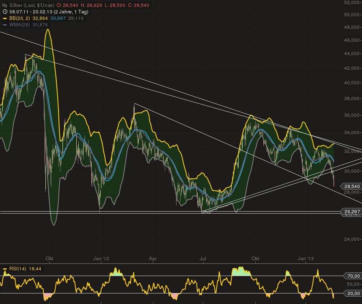Click the purple WMA(28) color swatch
Screen dimensions: 362x304
tap(4, 25)
